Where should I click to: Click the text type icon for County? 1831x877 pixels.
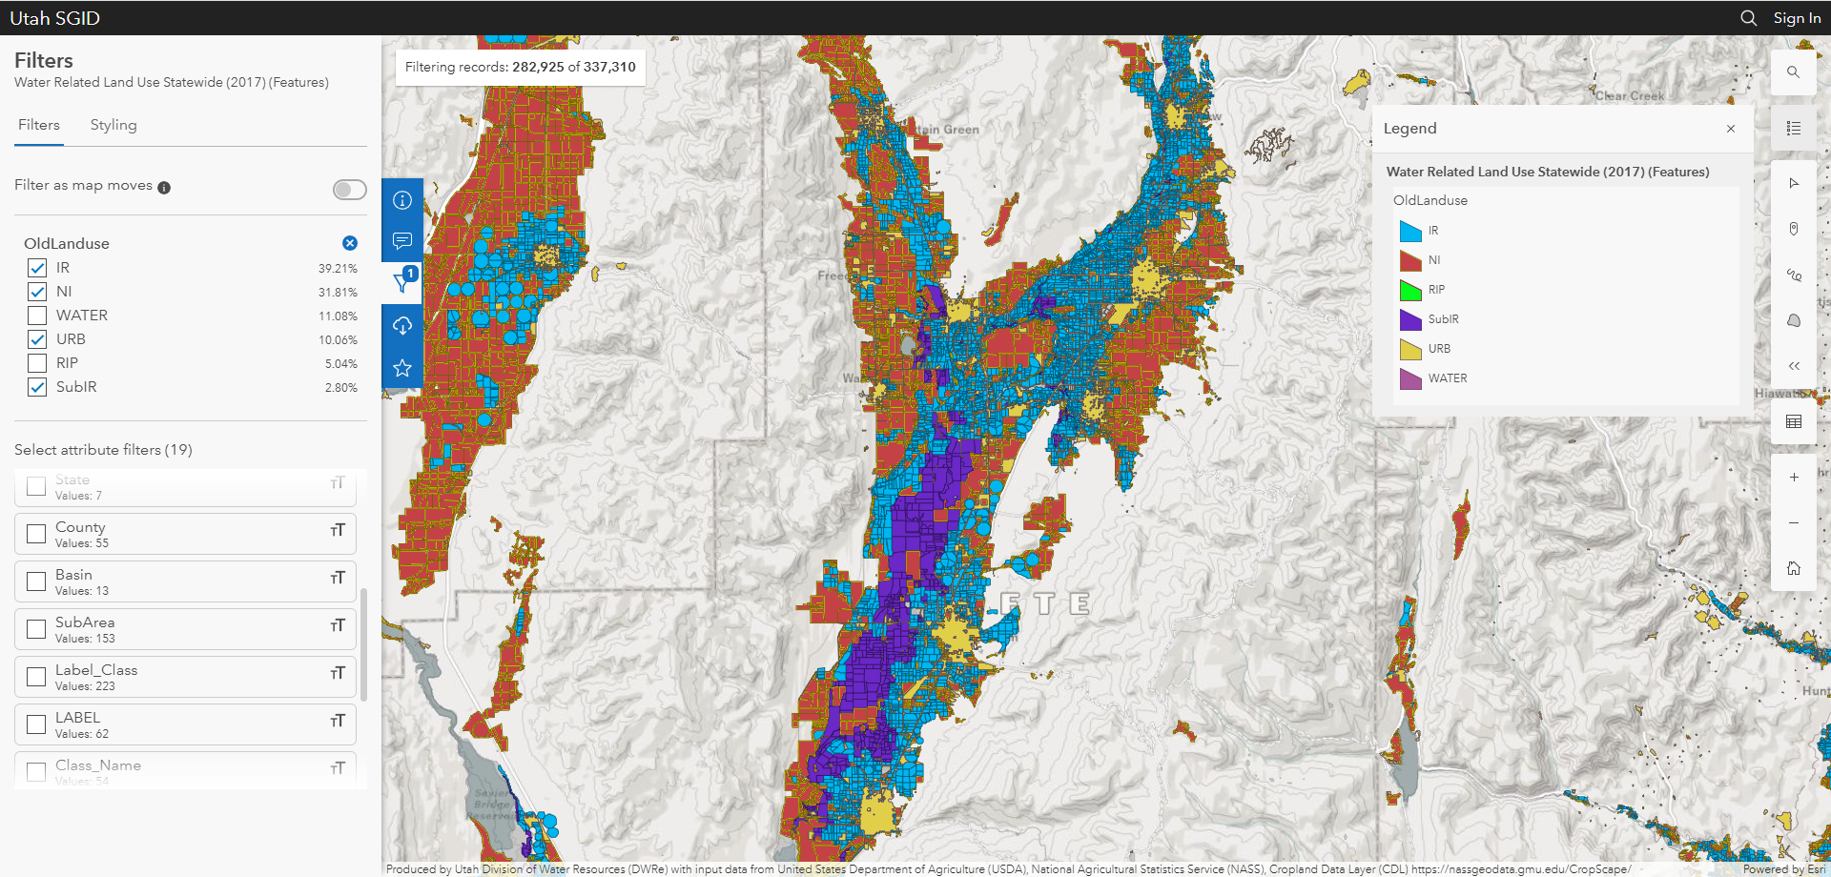(338, 530)
